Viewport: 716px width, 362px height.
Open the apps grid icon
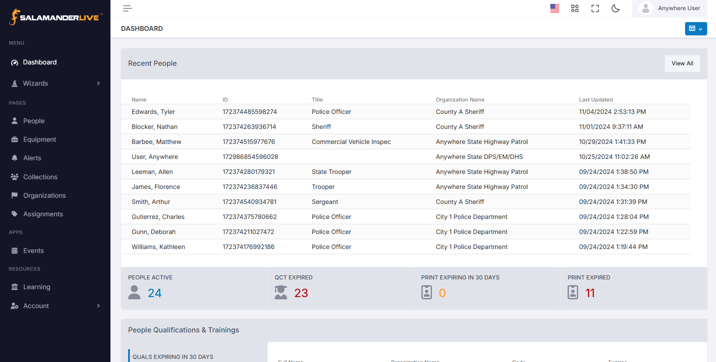pos(575,8)
